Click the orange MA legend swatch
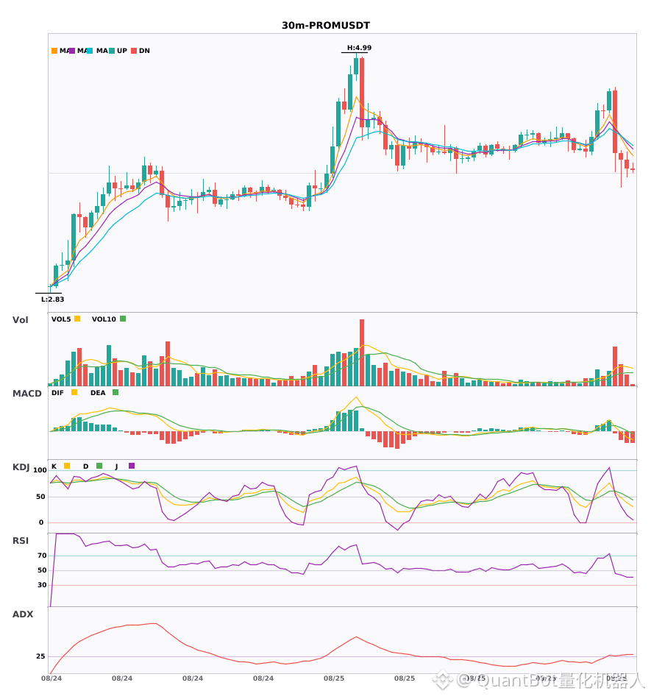 pyautogui.click(x=54, y=51)
